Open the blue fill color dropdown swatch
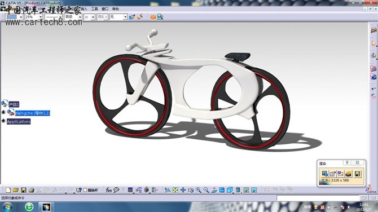378x212 pixels. pyautogui.click(x=15, y=17)
